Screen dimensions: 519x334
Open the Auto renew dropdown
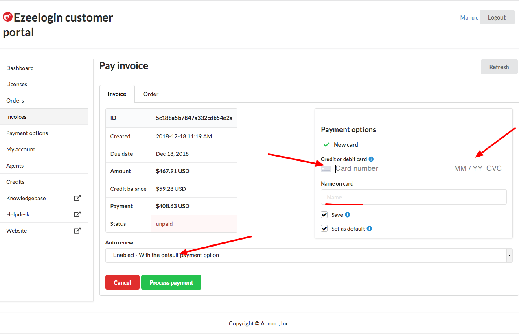click(309, 255)
